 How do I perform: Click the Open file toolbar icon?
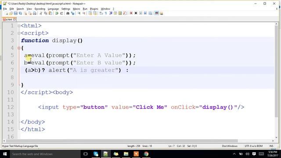point(11,13)
